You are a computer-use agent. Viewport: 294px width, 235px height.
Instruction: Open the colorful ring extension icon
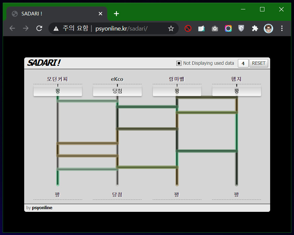tap(228, 29)
